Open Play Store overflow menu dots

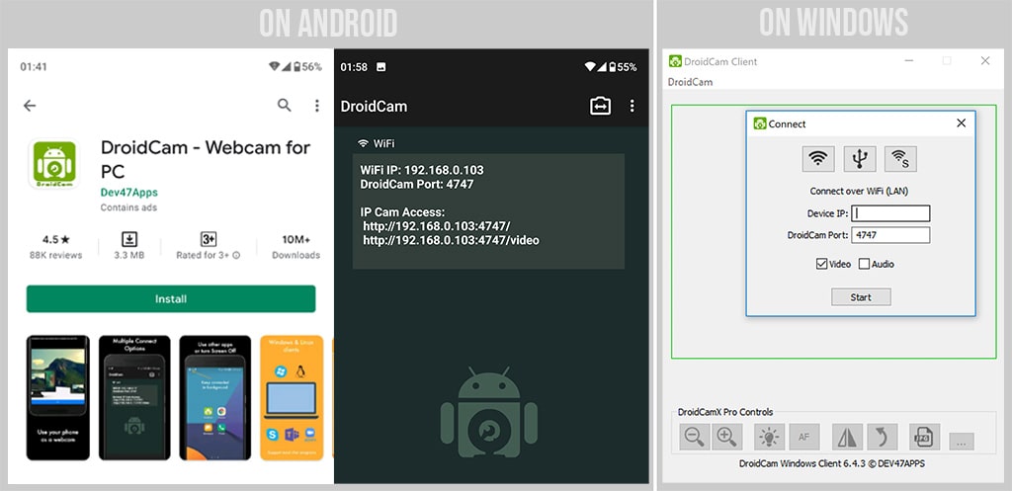(x=317, y=106)
